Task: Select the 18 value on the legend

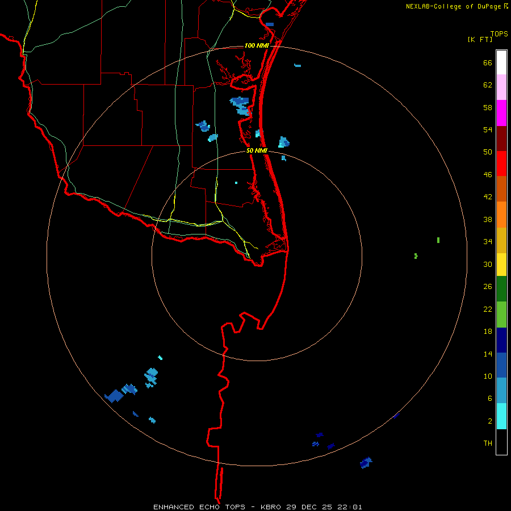Action: 488,332
